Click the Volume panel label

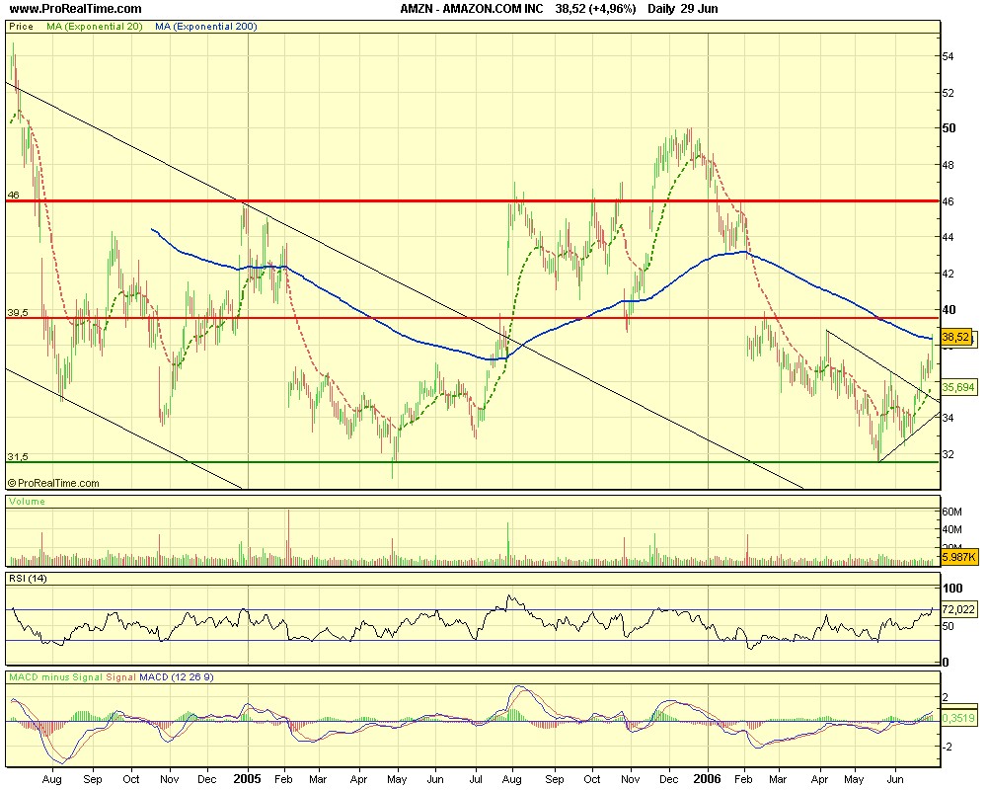(27, 502)
